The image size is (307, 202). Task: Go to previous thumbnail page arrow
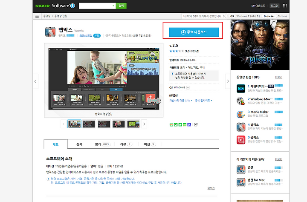(64, 124)
